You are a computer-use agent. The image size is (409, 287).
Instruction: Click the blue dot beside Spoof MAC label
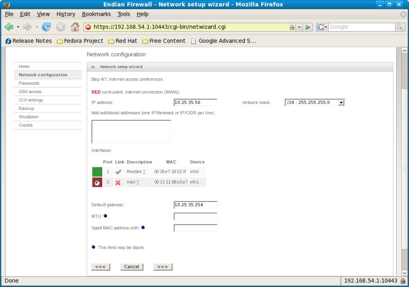click(143, 228)
